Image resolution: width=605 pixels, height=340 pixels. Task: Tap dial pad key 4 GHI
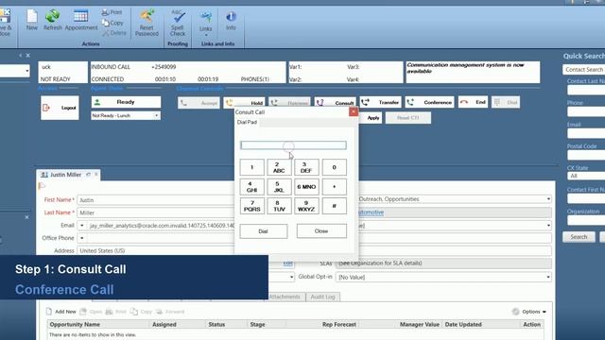tap(252, 187)
